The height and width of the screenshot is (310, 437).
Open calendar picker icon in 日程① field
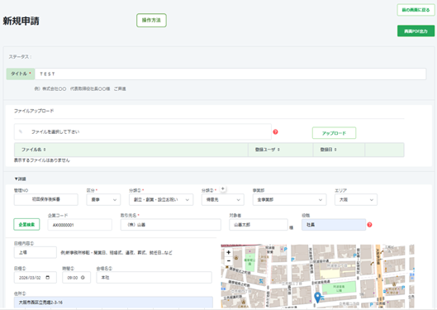coord(48,278)
